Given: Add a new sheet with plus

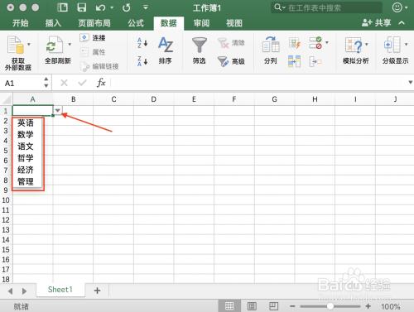Looking at the screenshot, I should (97, 290).
